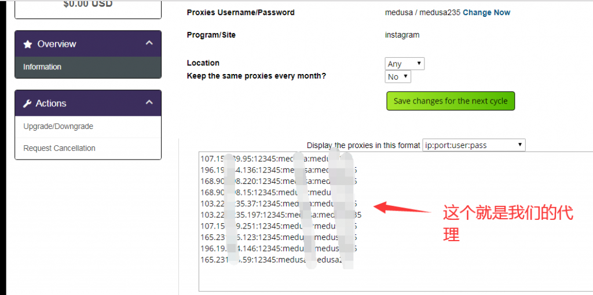Click the star icon beside Overview
The width and height of the screenshot is (593, 295).
tap(28, 44)
